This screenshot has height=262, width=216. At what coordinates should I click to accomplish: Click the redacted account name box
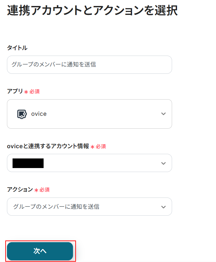[28, 163]
